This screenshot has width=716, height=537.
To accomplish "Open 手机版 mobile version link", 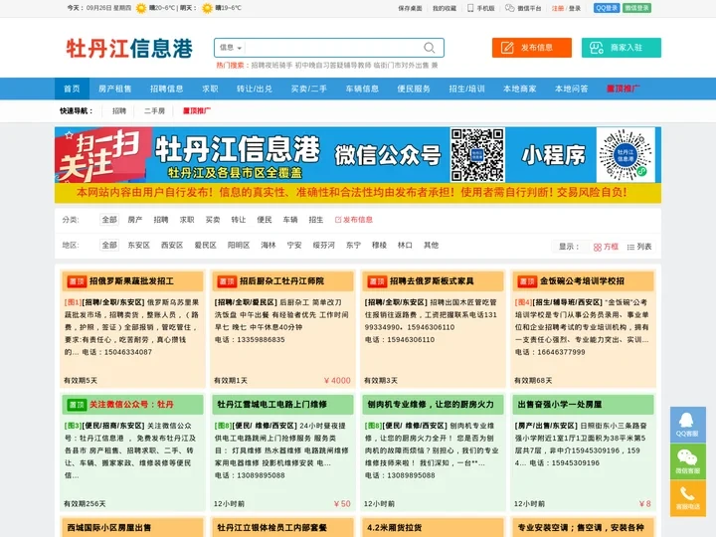I will 481,8.
